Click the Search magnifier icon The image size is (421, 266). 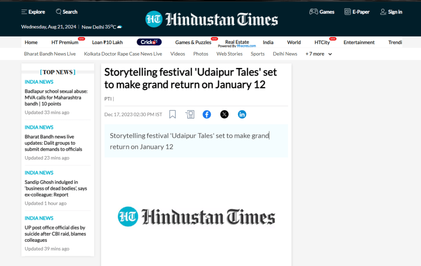[59, 12]
